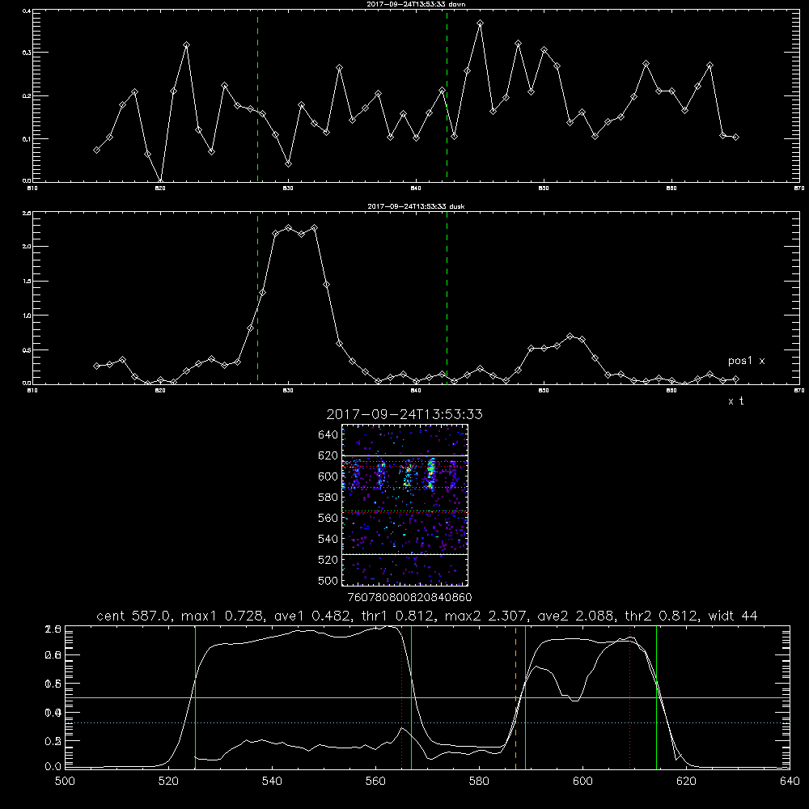Click the spectrogram y-axis label 600
The height and width of the screenshot is (809, 809).
[x=328, y=477]
